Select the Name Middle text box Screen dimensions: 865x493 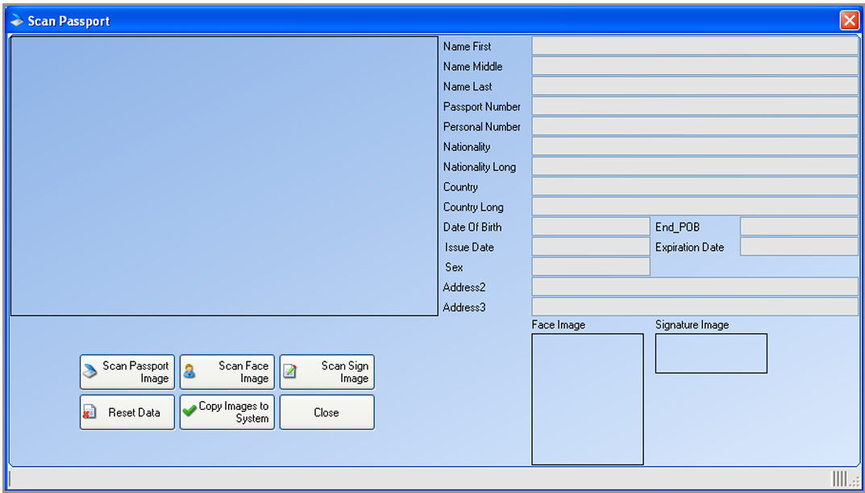tap(694, 66)
